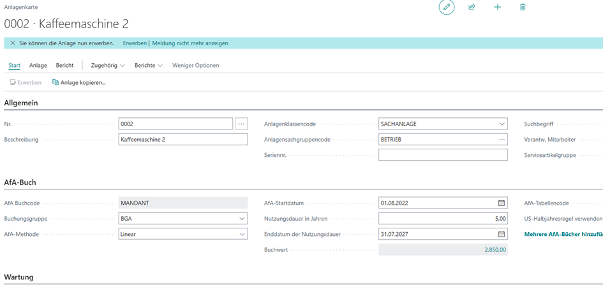Click the share icon at top
Screen dimensions: 603x287
(x=472, y=7)
